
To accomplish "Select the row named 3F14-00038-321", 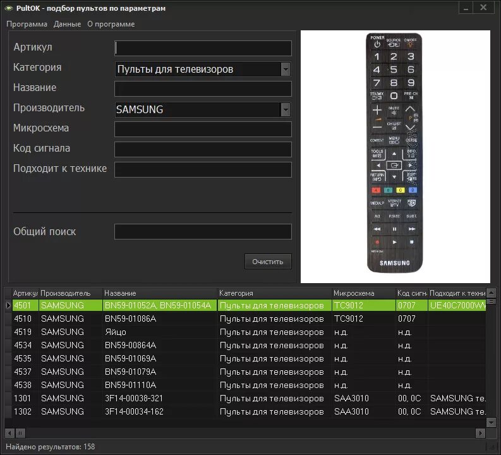I will [x=249, y=398].
